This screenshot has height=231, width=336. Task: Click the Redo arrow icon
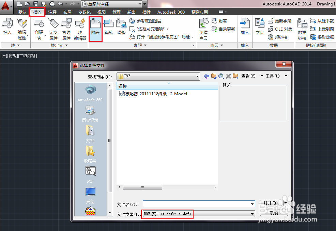pyautogui.click(x=72, y=4)
